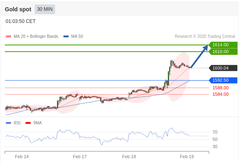The image size is (242, 165).
Task: Toggle MA 20 + Bollinger Bands legend swatch
Action: click(x=8, y=37)
